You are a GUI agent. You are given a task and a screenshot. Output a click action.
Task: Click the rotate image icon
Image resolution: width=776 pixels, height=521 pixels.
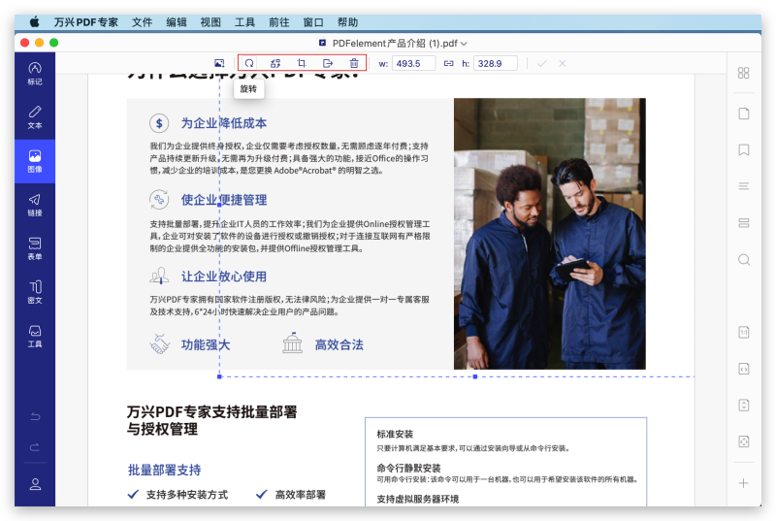tap(249, 63)
